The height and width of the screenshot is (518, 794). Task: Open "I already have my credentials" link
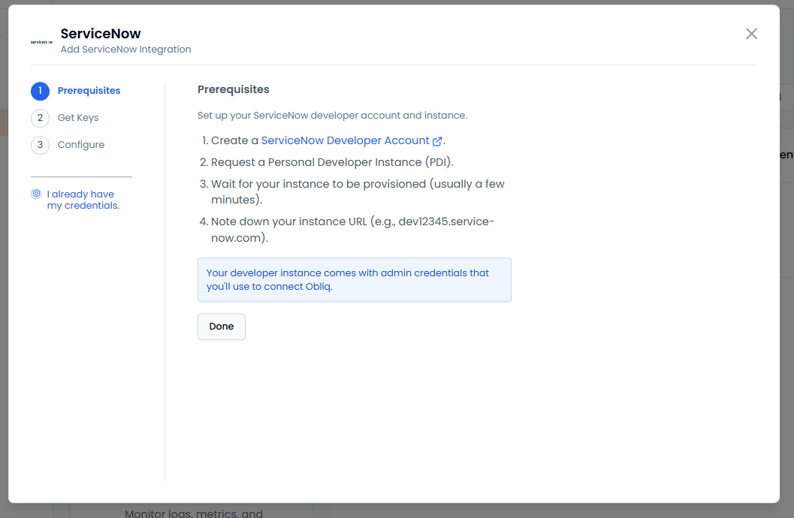click(83, 200)
